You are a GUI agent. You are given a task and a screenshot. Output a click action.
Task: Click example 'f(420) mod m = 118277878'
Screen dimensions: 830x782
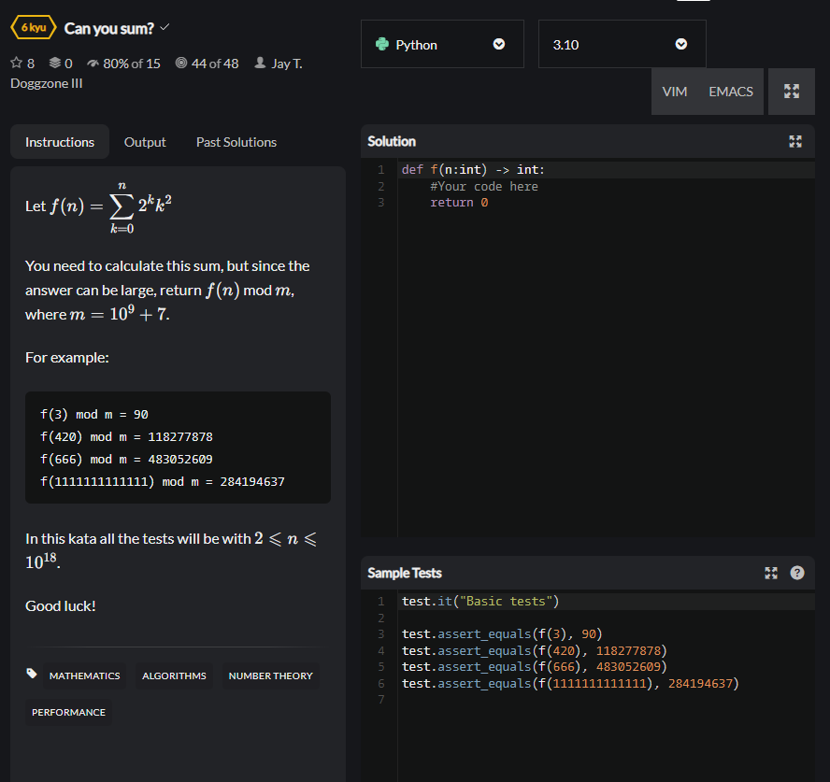[126, 437]
